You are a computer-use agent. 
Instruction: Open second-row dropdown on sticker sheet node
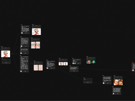click(42, 64)
